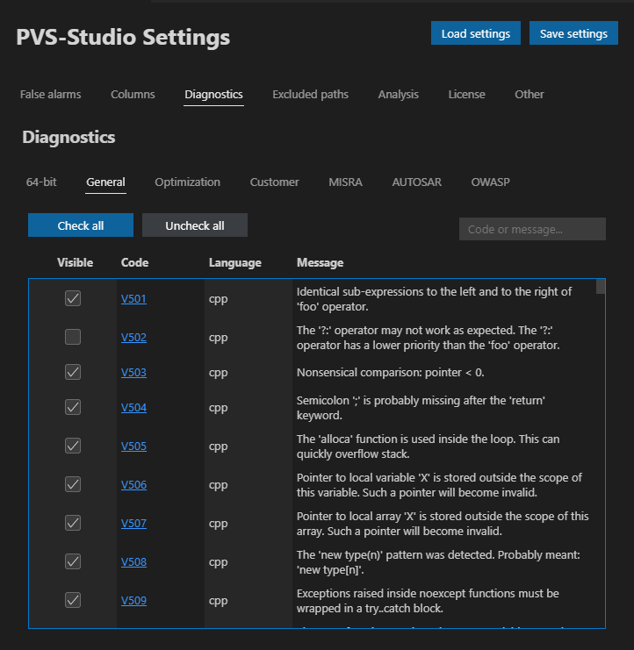634x650 pixels.
Task: Click the V507 code link
Action: tap(133, 523)
